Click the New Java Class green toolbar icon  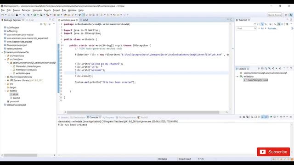[x=58, y=15]
